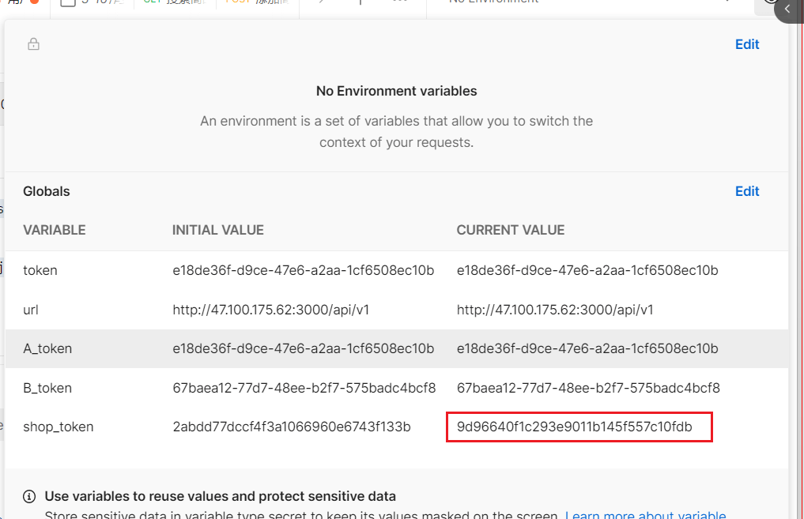Select the token variable name
Image resolution: width=804 pixels, height=519 pixels.
tap(40, 270)
